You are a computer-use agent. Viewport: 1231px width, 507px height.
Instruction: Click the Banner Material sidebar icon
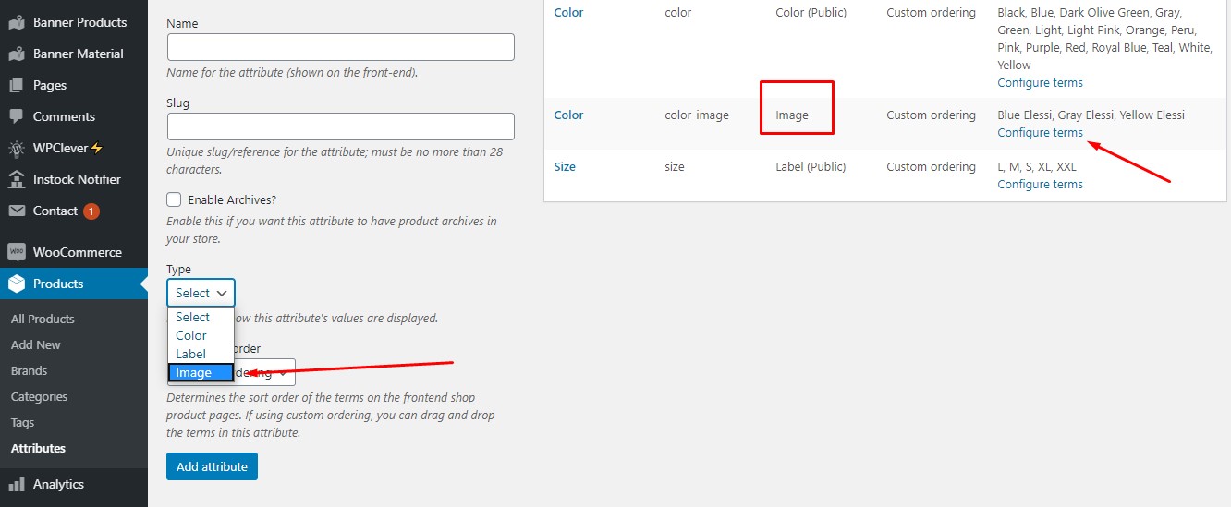(16, 54)
